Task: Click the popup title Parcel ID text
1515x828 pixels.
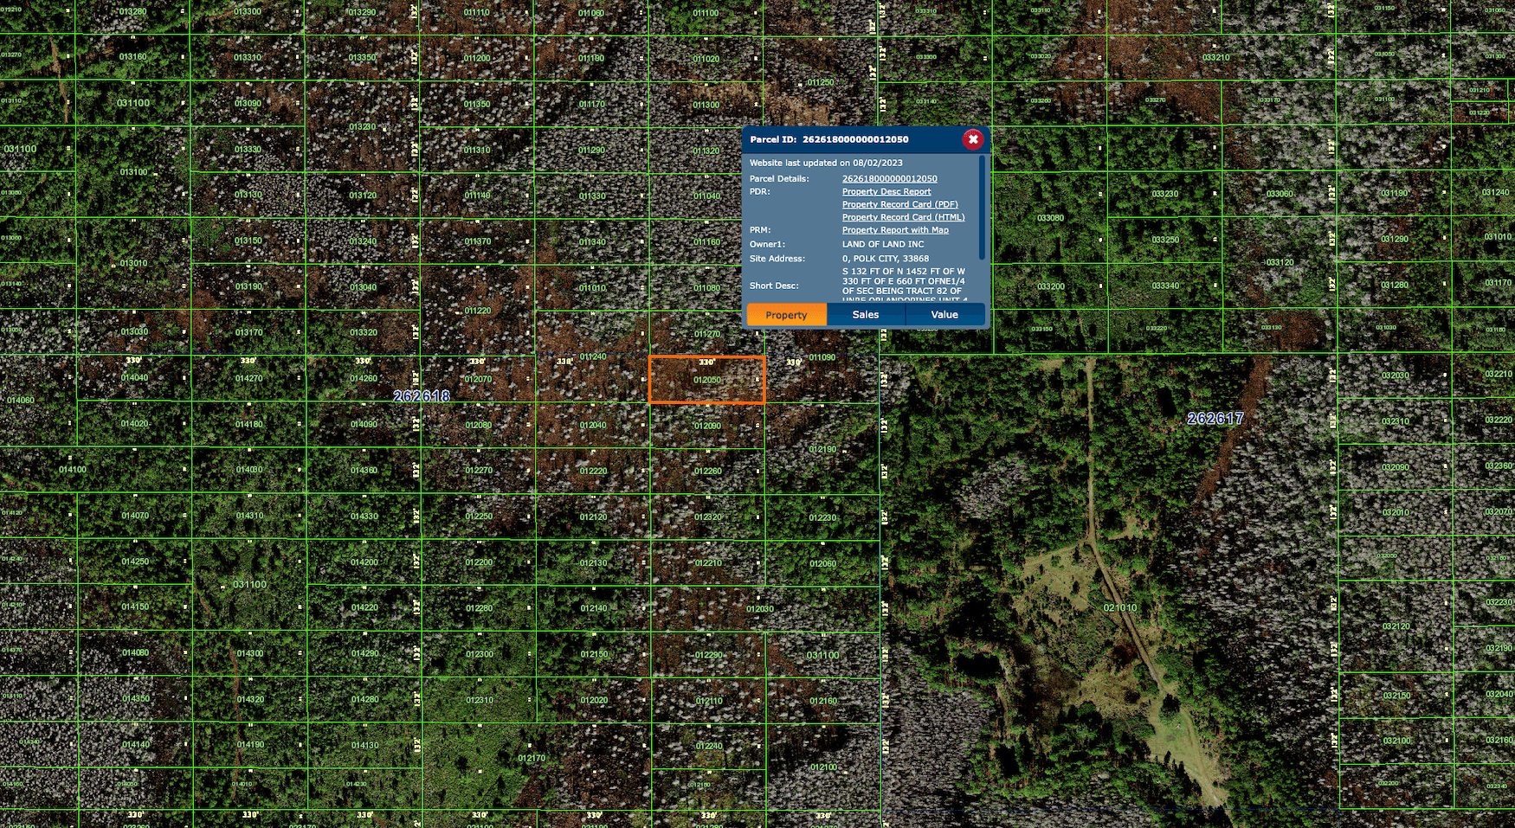Action: (829, 139)
